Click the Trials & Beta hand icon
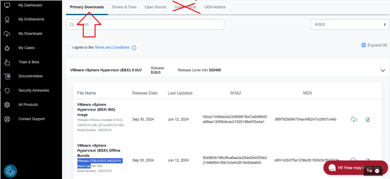The height and width of the screenshot is (179, 390). [7, 62]
